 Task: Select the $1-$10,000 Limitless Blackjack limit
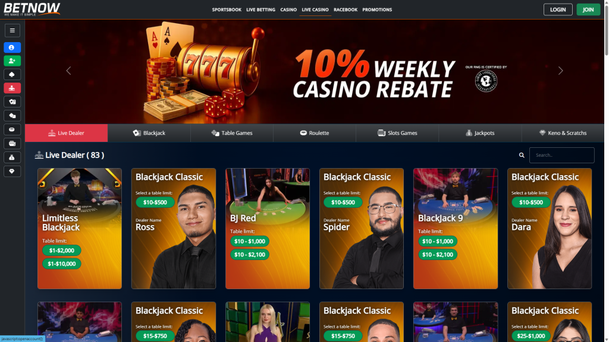62,264
